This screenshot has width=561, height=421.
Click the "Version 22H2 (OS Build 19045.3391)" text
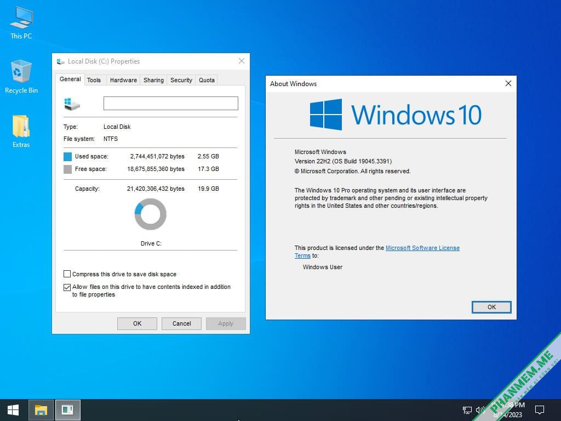343,162
